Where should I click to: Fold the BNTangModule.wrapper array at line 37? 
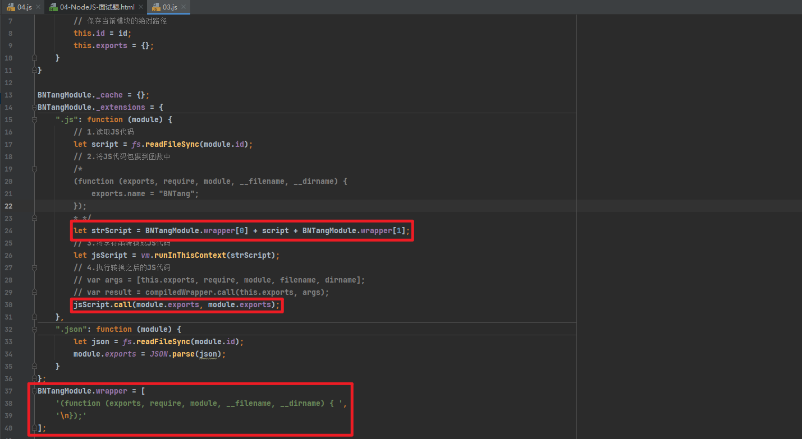click(34, 391)
